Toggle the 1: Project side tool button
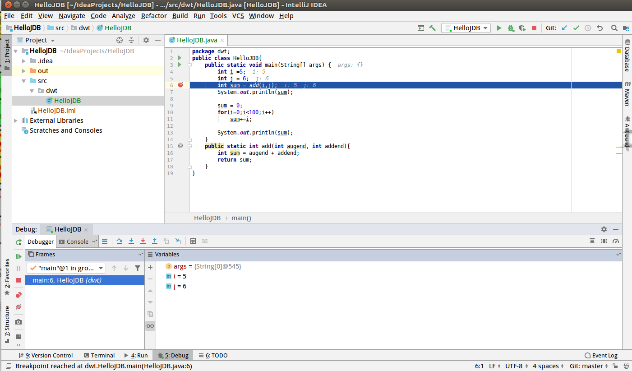Screen dimensions: 632x371 click(x=6, y=55)
